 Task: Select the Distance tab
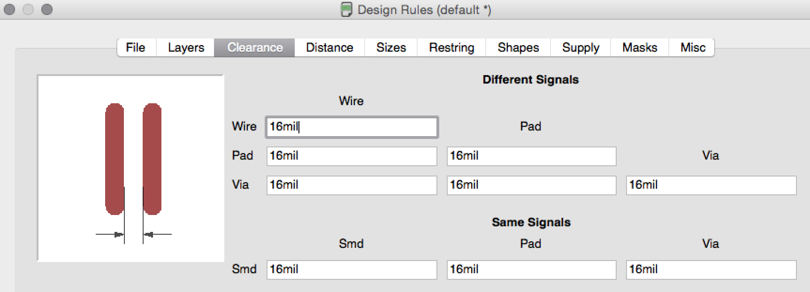tap(329, 47)
